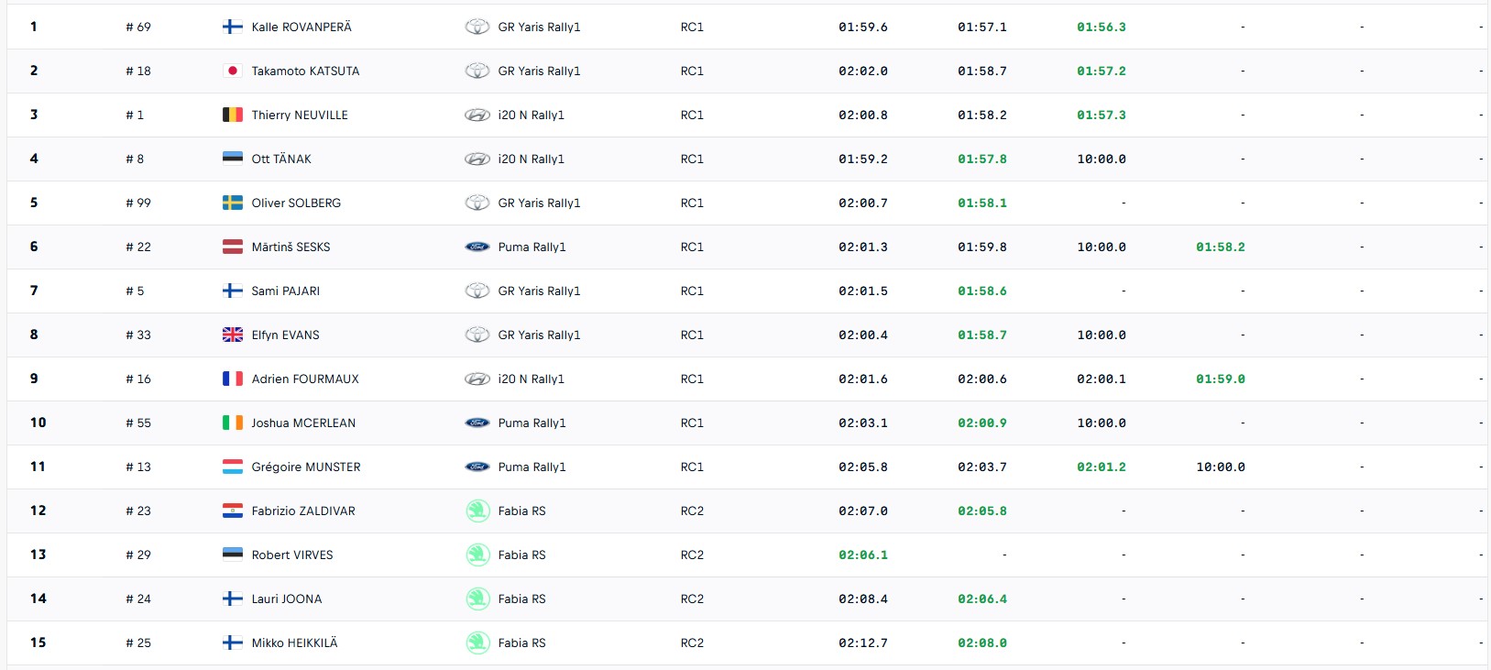The image size is (1491, 670).
Task: Click the France flag beside Adrien FOURMAUX
Action: 233,379
